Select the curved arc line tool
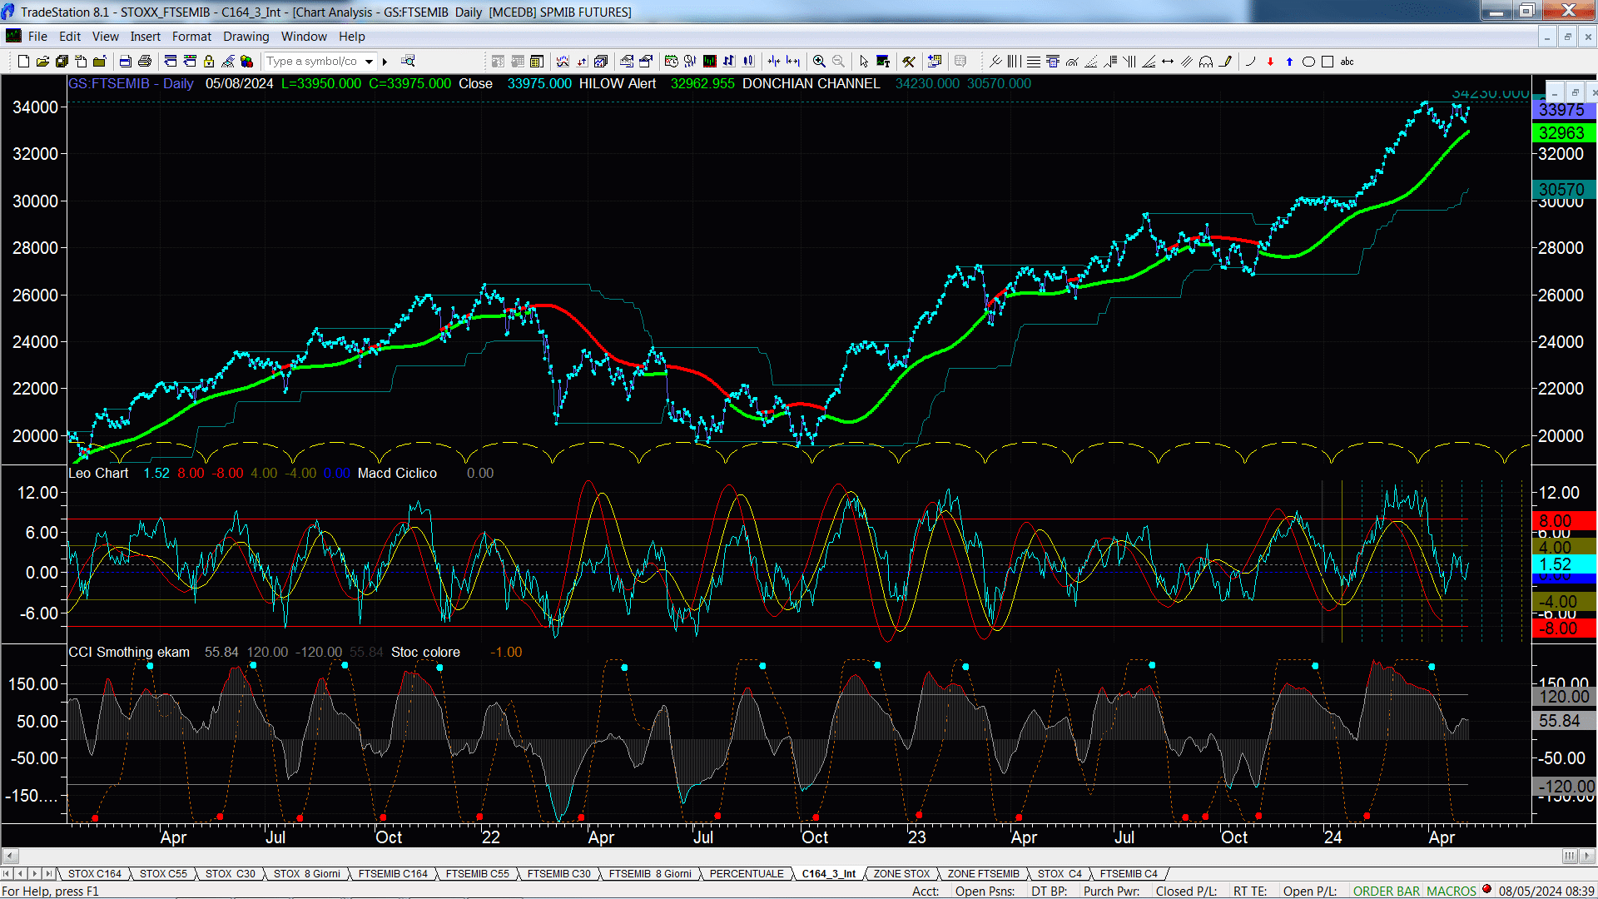 coord(1250,62)
